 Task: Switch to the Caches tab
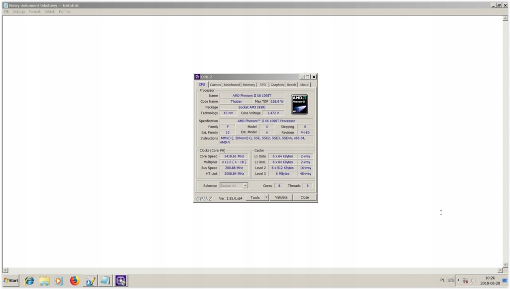215,85
